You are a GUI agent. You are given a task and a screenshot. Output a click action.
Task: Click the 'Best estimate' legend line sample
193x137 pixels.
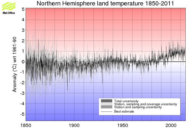tap(107, 112)
